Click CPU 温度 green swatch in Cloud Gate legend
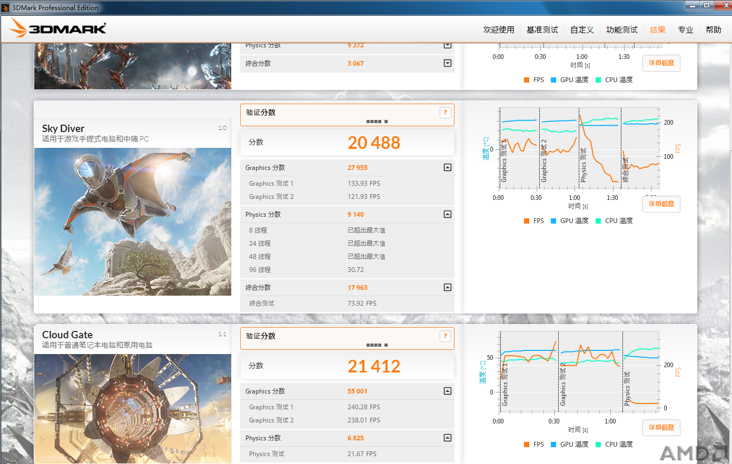The width and height of the screenshot is (732, 464). [598, 445]
